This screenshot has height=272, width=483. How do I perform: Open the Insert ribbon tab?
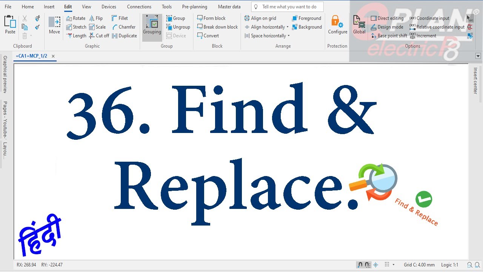point(49,6)
